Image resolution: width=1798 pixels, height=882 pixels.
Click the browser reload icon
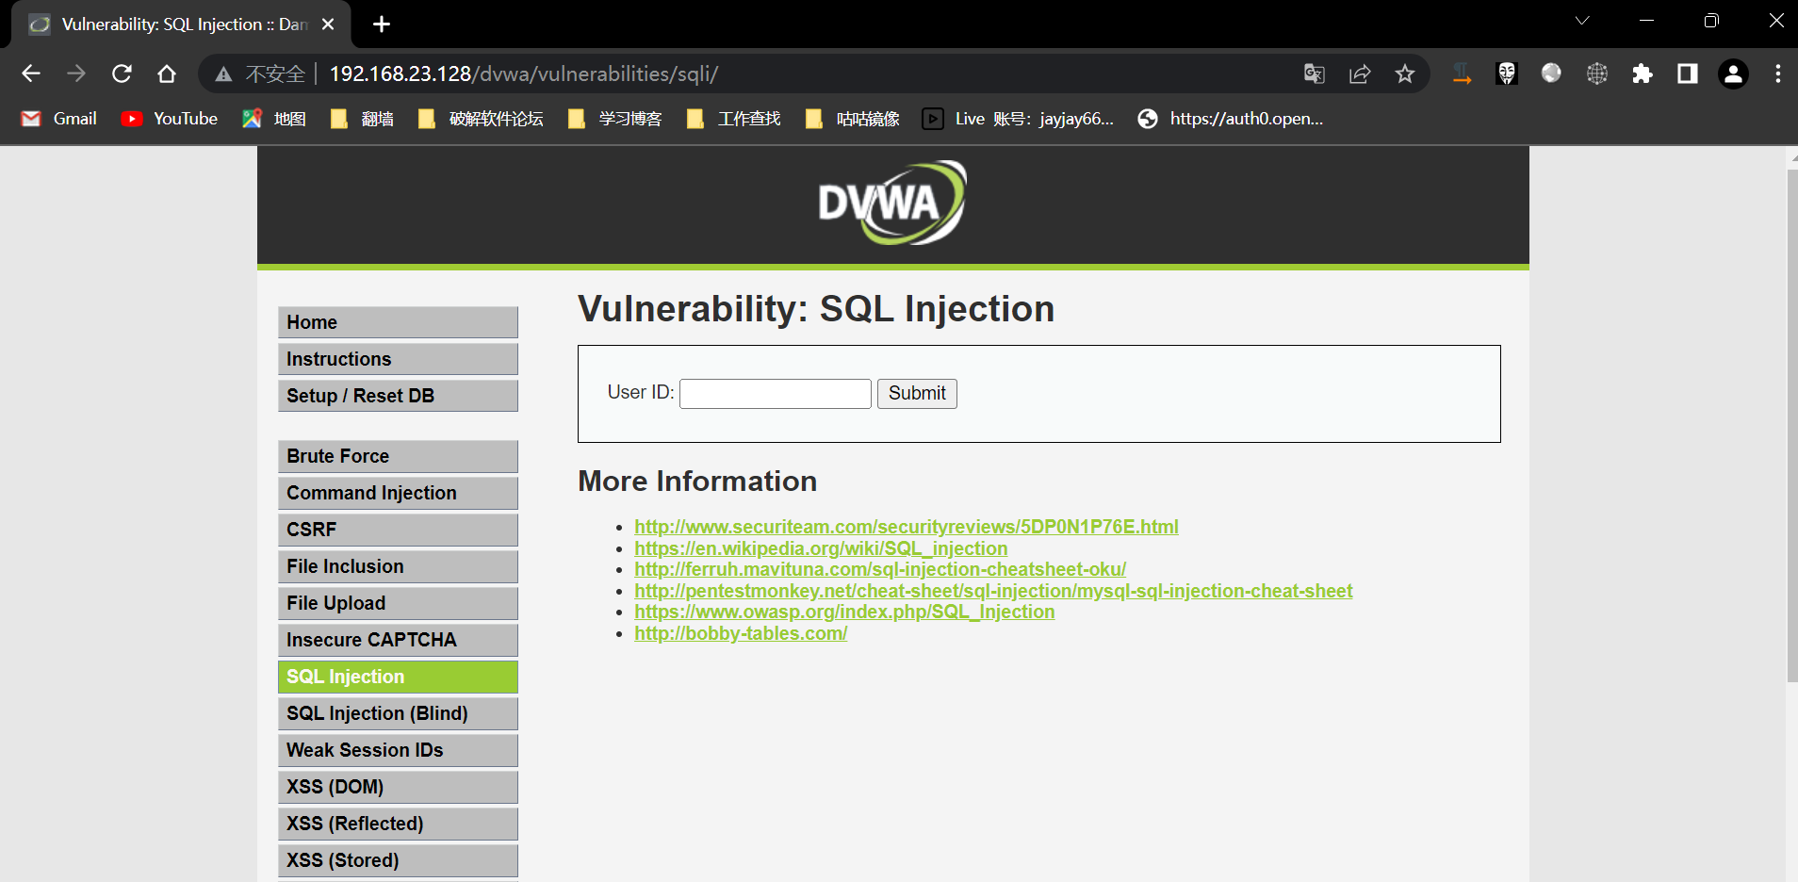coord(122,73)
